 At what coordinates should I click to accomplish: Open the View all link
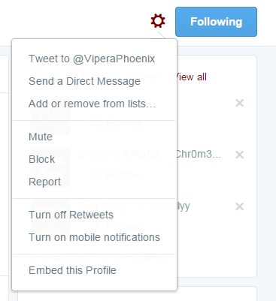192,77
